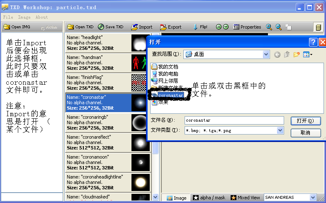Select the coronaringb texture entry
This screenshot has width=326, height=203.
[x=107, y=123]
